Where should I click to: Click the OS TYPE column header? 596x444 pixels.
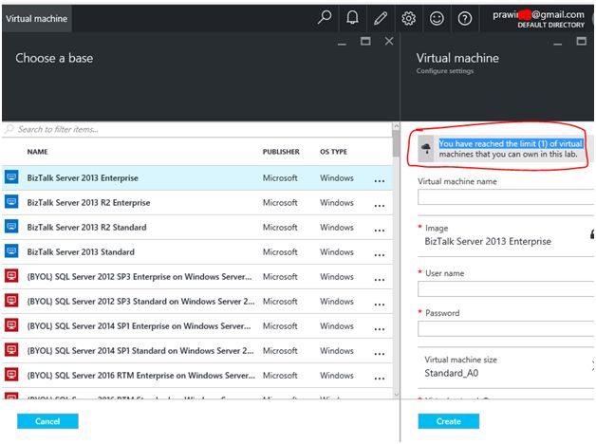(333, 152)
